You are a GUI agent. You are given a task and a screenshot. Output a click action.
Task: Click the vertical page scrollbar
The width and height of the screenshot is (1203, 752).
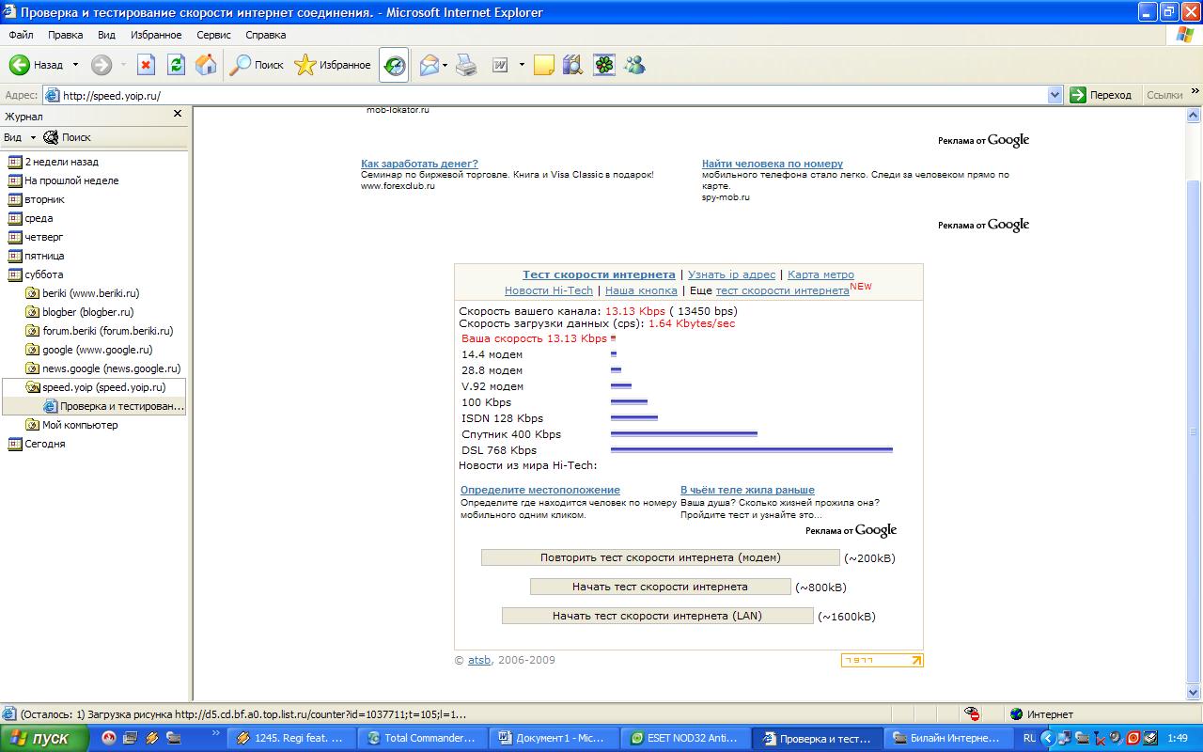[x=1195, y=423]
